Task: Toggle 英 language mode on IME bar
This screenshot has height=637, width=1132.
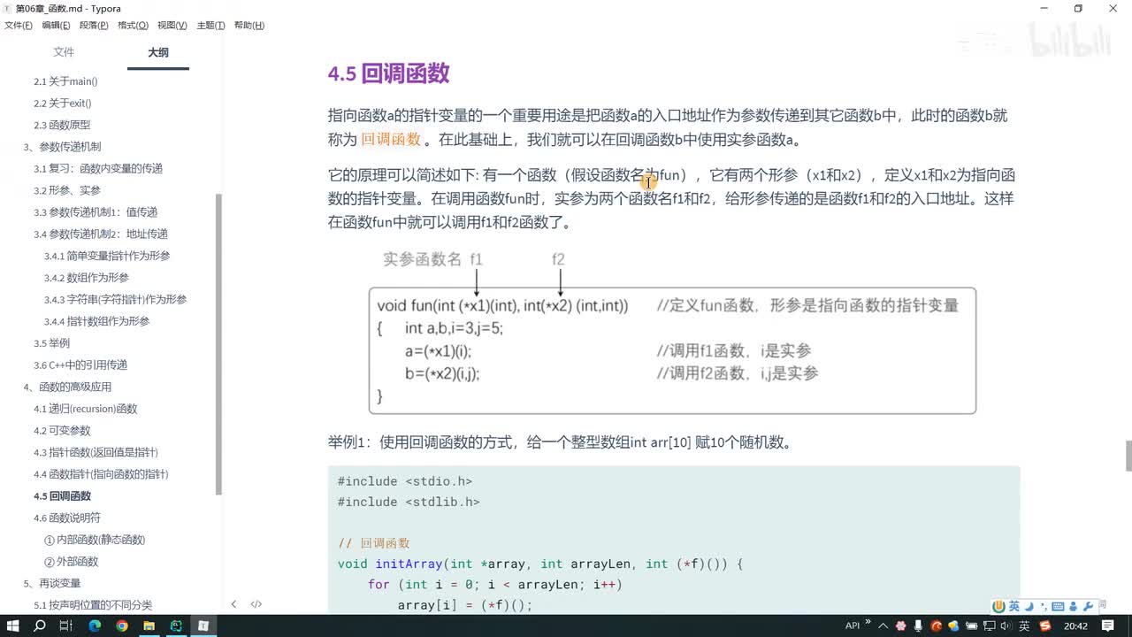Action: pyautogui.click(x=1014, y=606)
